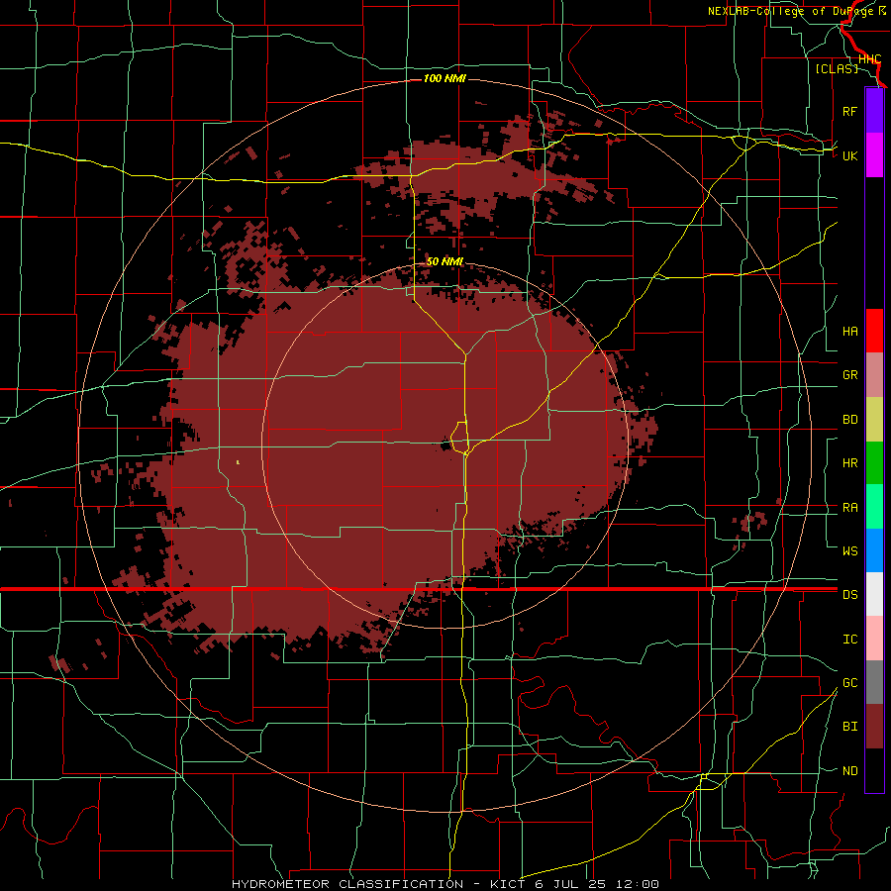Click the small yellow marker inside the echo
The width and height of the screenshot is (891, 891).
tap(238, 462)
